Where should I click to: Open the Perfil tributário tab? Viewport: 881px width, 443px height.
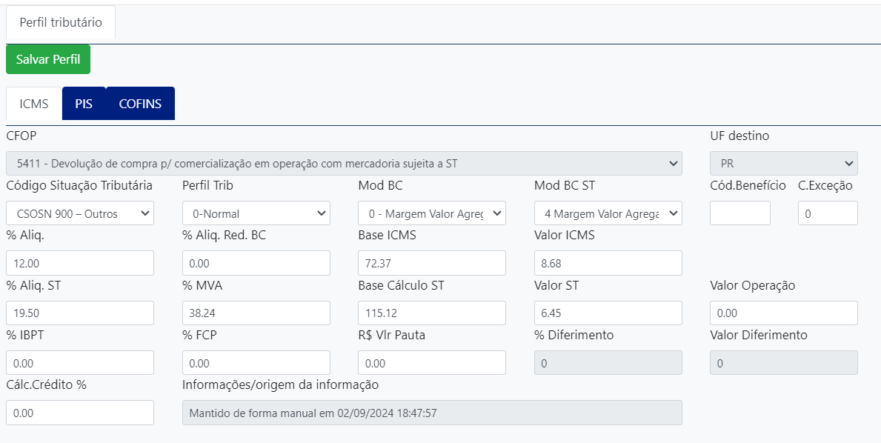(x=61, y=23)
